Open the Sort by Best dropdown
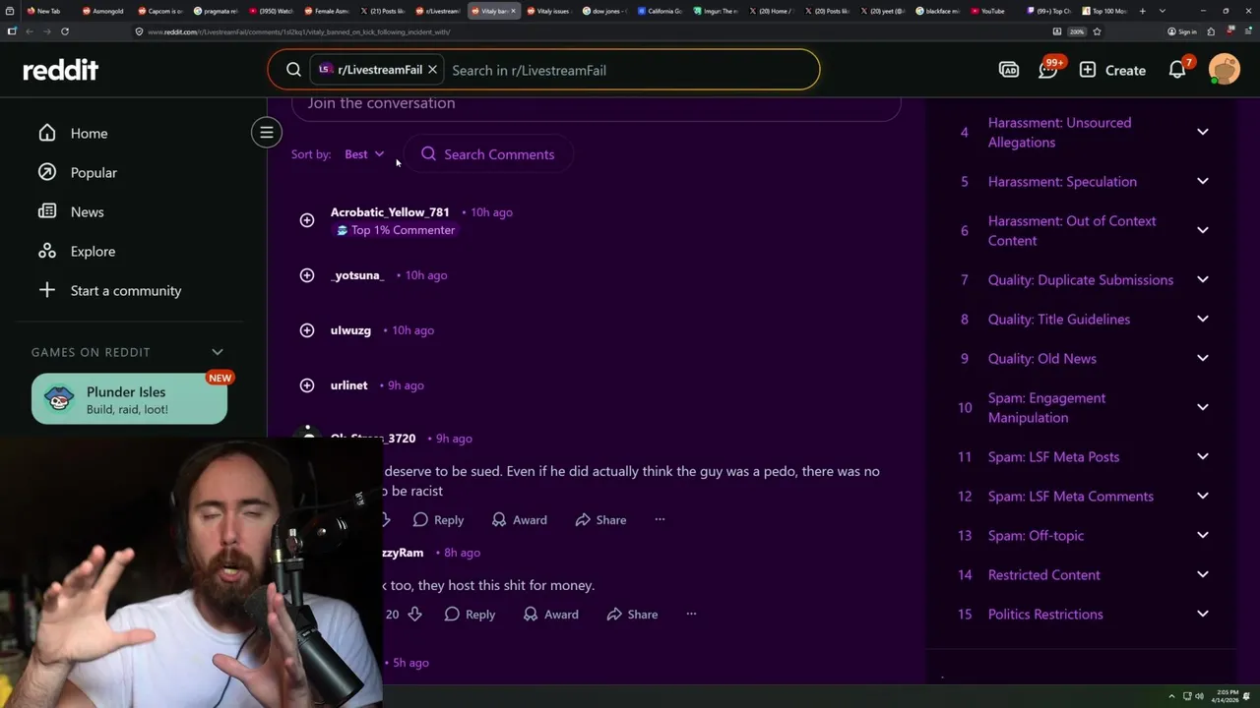The height and width of the screenshot is (708, 1260). [x=364, y=154]
